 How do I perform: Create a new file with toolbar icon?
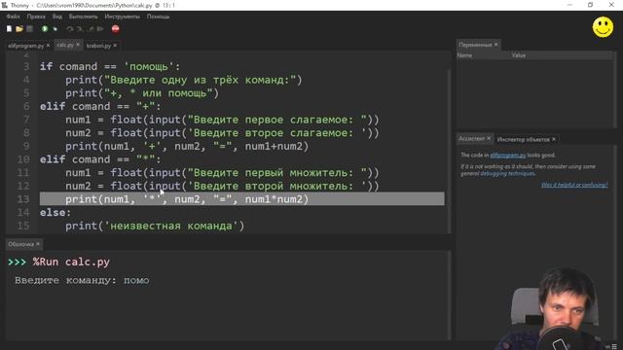[9, 29]
